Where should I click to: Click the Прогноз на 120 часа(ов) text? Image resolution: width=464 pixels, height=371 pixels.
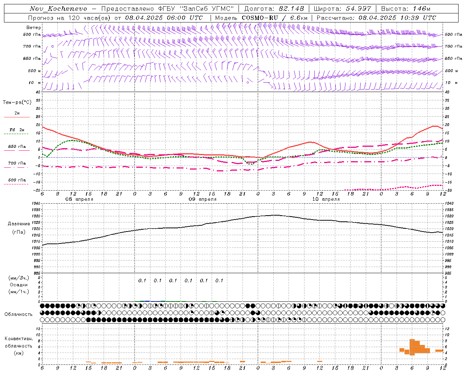[70, 18]
